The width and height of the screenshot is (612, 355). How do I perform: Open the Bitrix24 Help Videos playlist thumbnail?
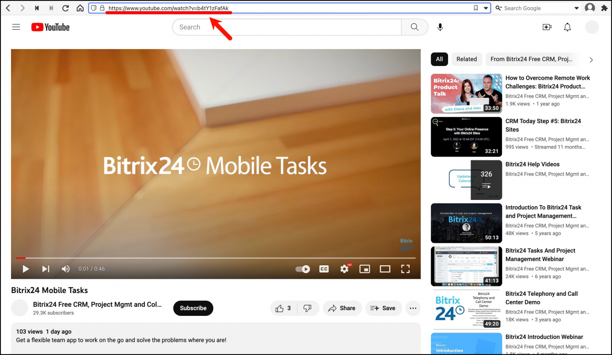pos(466,180)
